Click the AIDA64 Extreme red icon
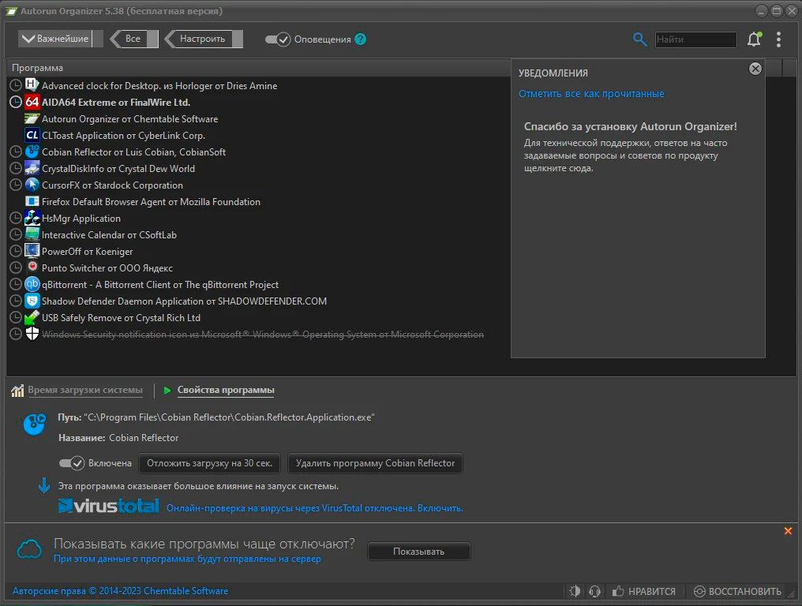802x606 pixels. click(32, 102)
